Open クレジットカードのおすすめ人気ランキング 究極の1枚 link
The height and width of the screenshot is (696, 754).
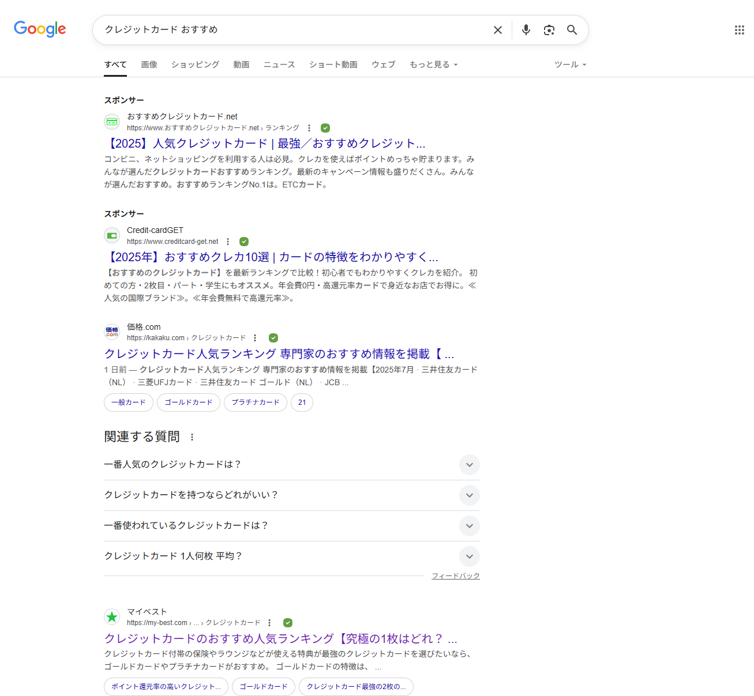point(281,638)
